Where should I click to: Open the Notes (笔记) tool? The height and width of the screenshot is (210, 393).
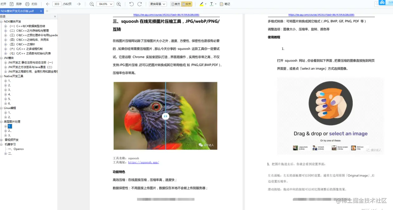pyautogui.click(x=225, y=4)
